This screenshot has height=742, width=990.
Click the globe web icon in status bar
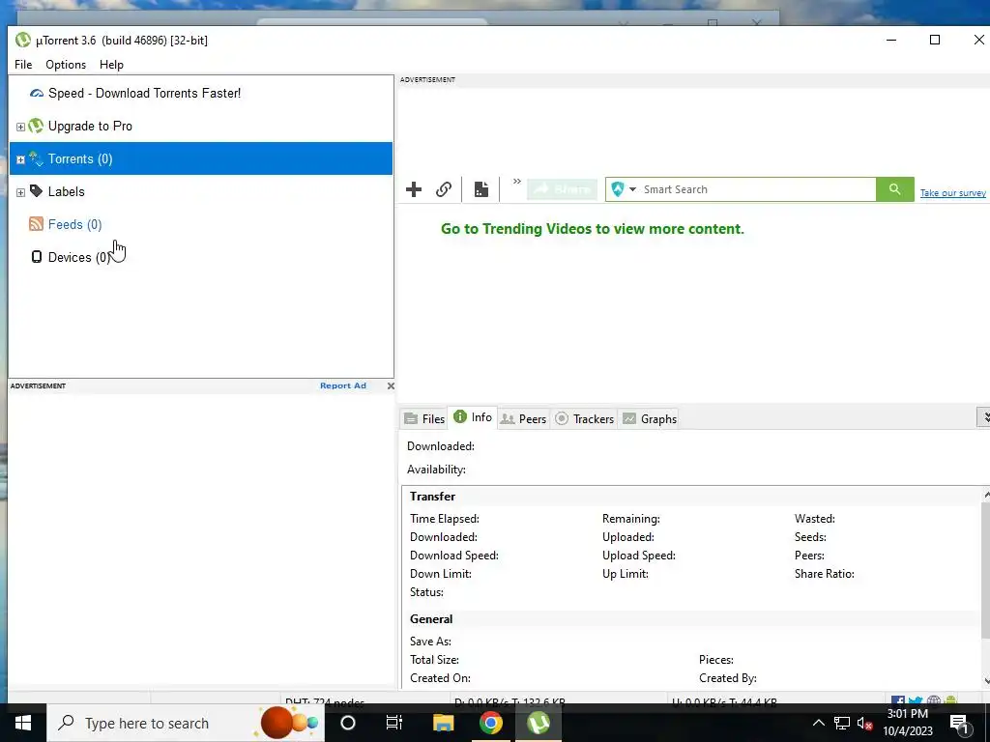click(x=934, y=701)
